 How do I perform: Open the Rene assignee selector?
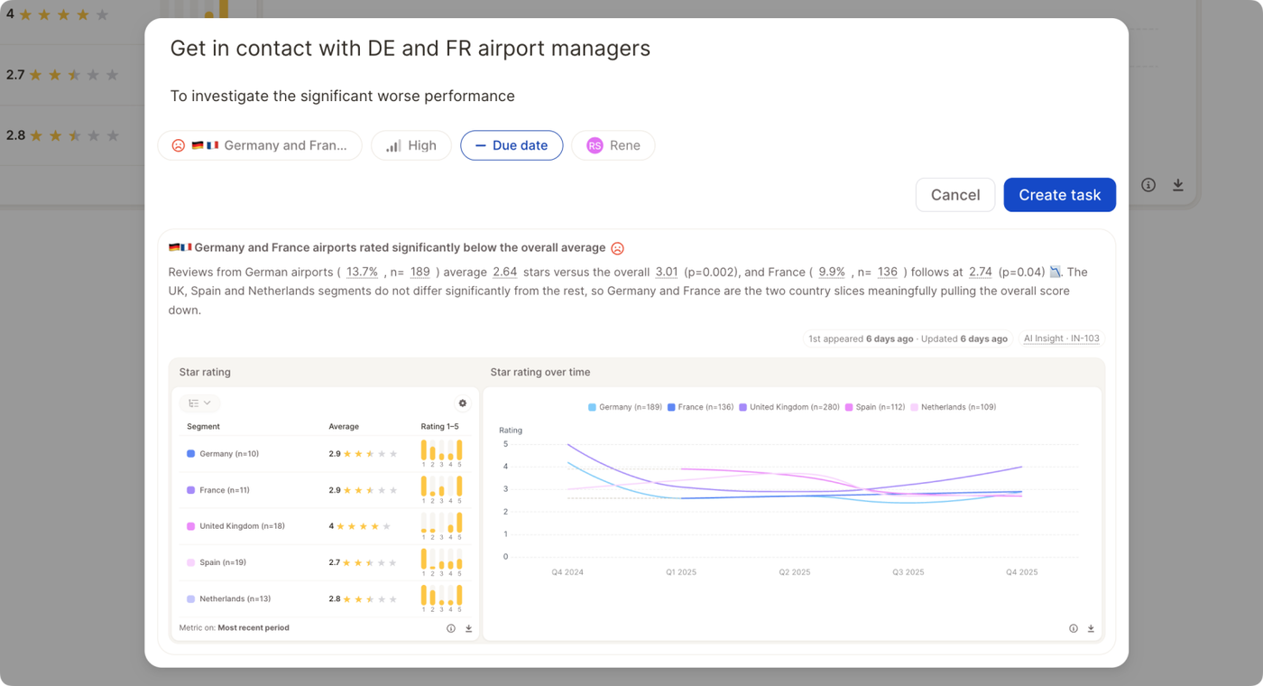pyautogui.click(x=613, y=145)
